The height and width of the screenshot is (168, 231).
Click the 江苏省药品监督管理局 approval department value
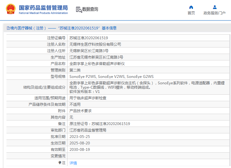click(88, 130)
